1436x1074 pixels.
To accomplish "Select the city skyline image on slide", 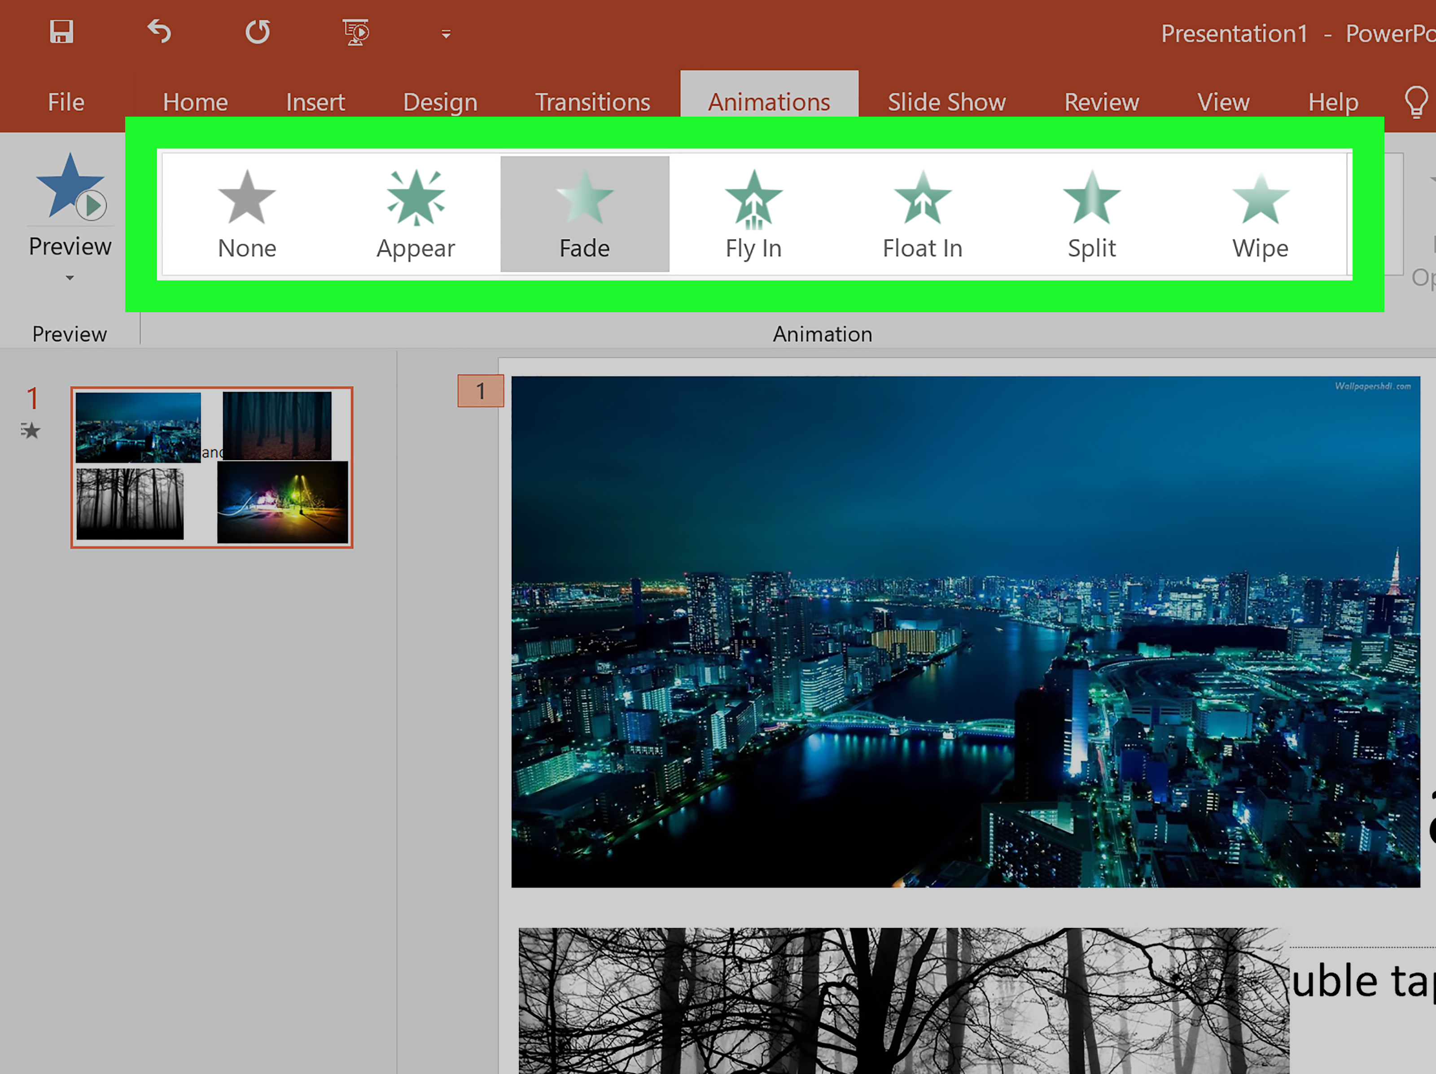I will (x=965, y=631).
